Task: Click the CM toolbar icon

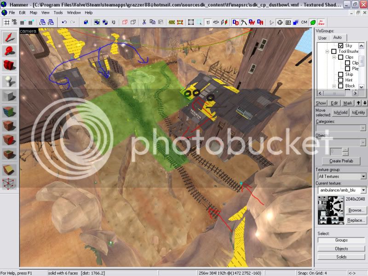Action: 304,22
